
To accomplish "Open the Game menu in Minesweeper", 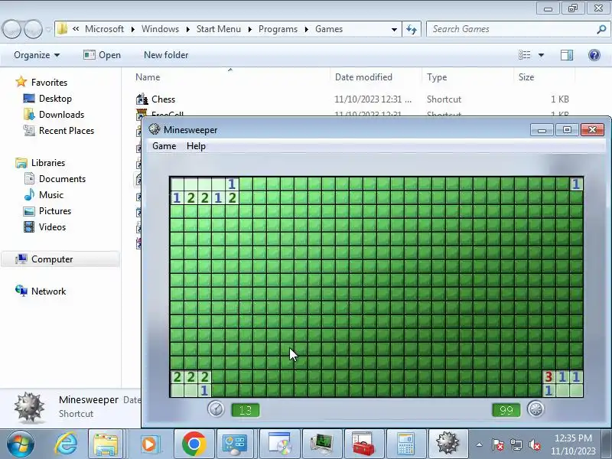I will 164,146.
